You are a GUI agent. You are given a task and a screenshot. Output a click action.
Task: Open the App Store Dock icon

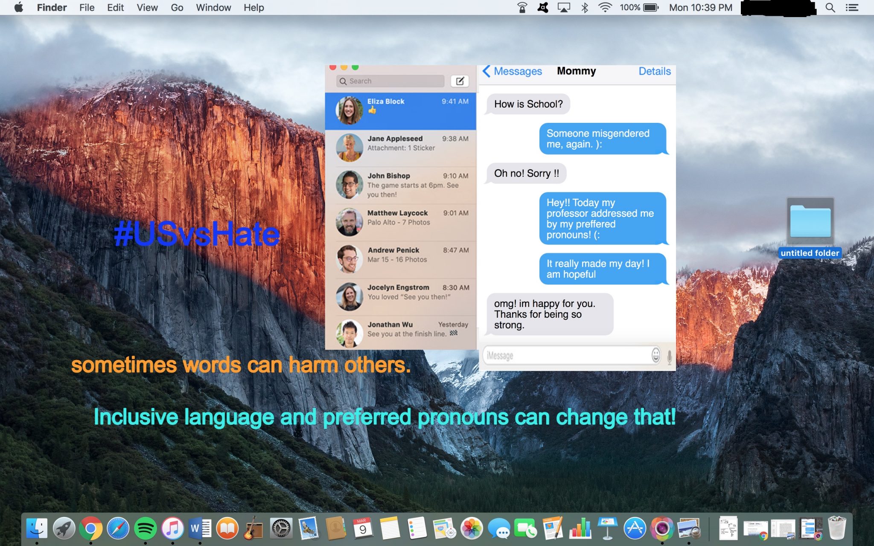click(x=635, y=528)
